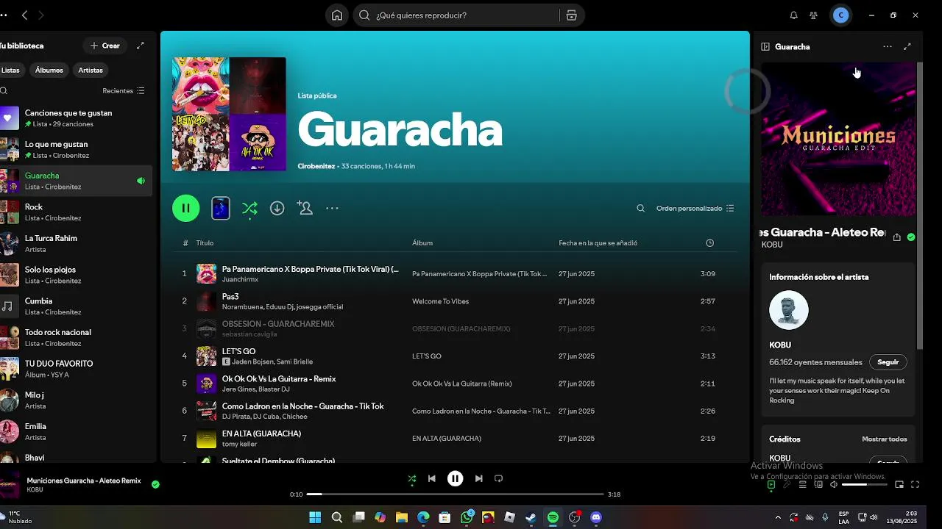Go back with the left arrow
The height and width of the screenshot is (529, 942).
24,15
